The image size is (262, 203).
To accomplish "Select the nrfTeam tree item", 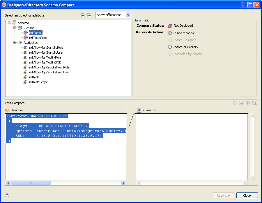I will click(x=36, y=33).
